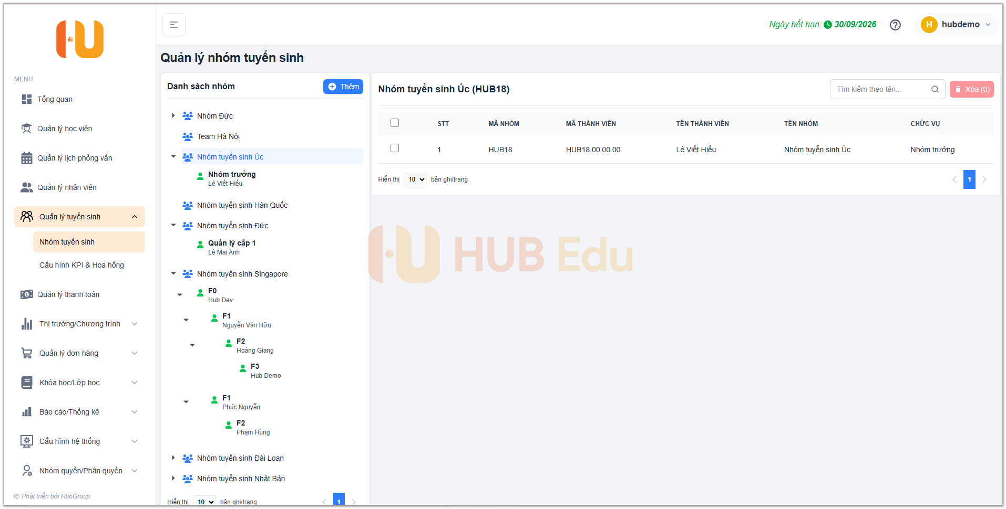Image resolution: width=1006 pixels, height=509 pixels.
Task: Click the HUB logo in sidebar
Action: [x=80, y=39]
